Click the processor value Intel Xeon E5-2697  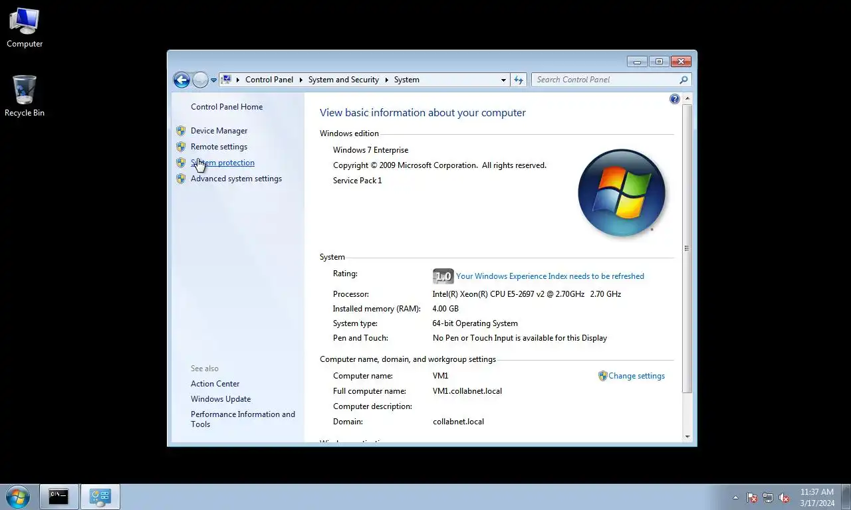coord(527,294)
